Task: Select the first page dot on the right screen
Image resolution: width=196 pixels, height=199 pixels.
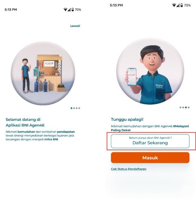Action: pyautogui.click(x=180, y=107)
